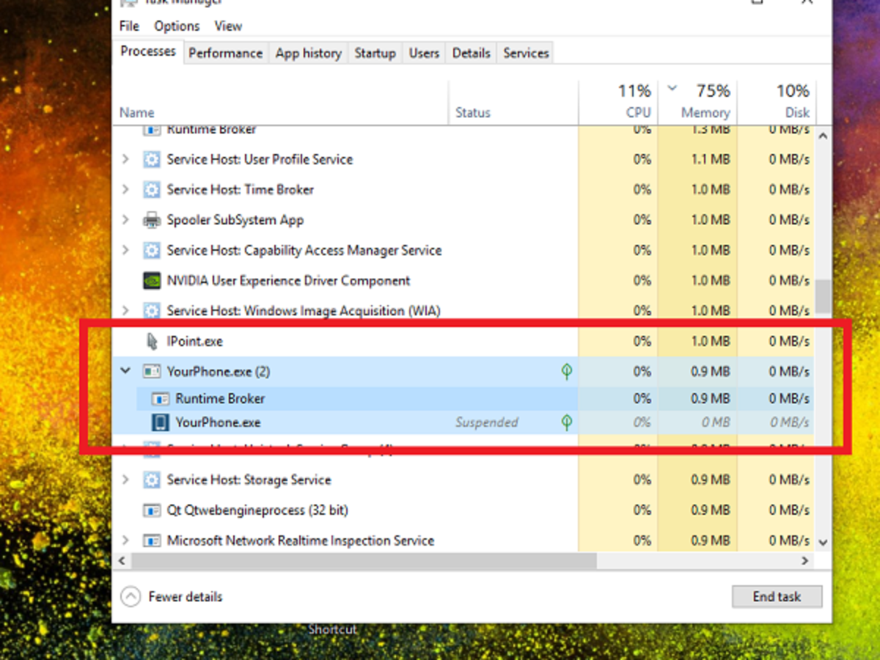Open the File menu
Image resolution: width=880 pixels, height=660 pixels.
pyautogui.click(x=129, y=26)
